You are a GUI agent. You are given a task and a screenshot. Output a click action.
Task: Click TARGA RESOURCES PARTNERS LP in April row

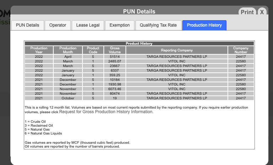(x=177, y=57)
